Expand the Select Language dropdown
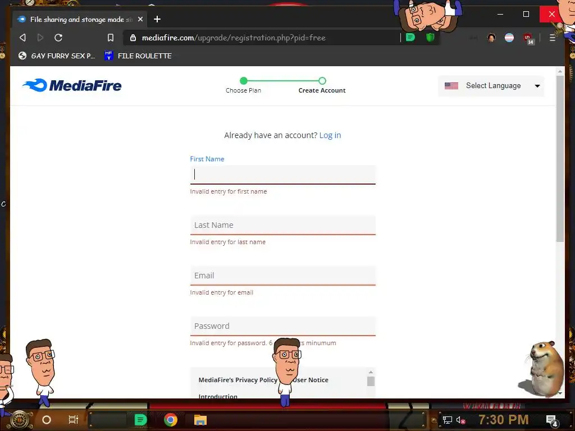The height and width of the screenshot is (431, 575). click(x=491, y=86)
